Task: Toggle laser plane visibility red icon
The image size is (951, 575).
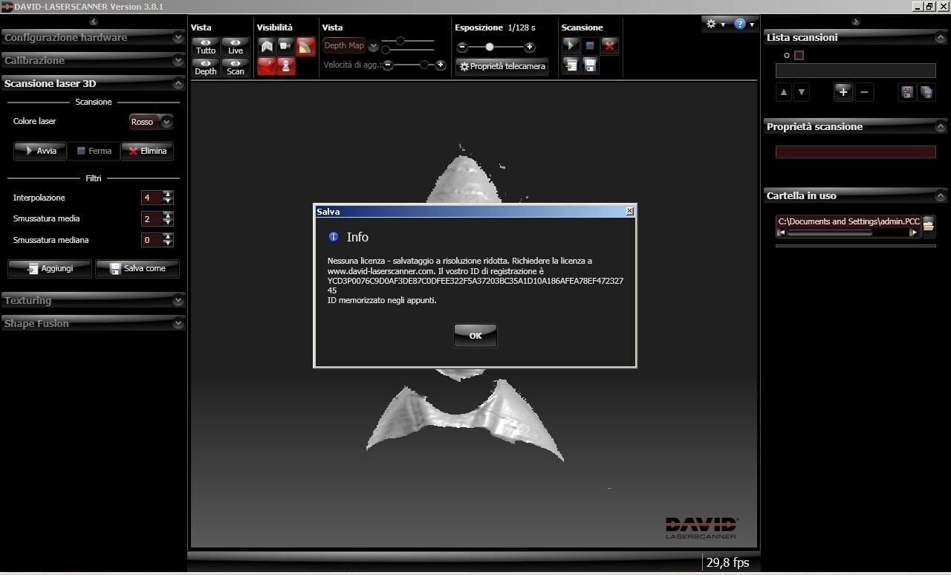Action: (267, 66)
